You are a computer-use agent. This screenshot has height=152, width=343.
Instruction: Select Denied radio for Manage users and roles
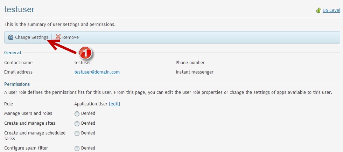click(77, 113)
